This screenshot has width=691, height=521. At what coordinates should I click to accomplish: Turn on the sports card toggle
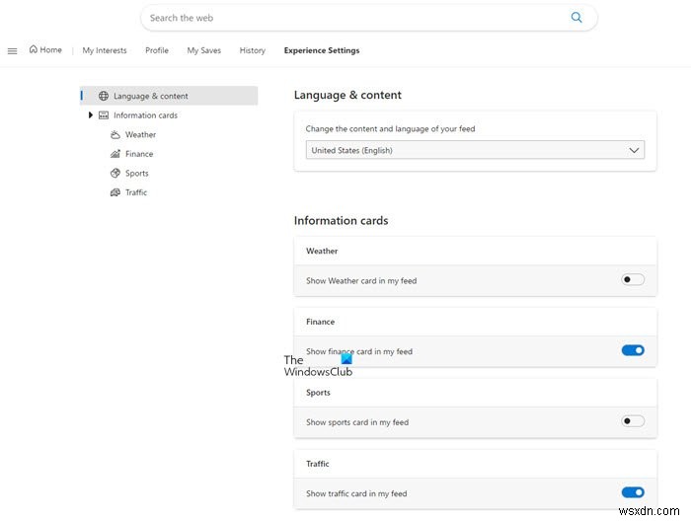[x=633, y=421]
